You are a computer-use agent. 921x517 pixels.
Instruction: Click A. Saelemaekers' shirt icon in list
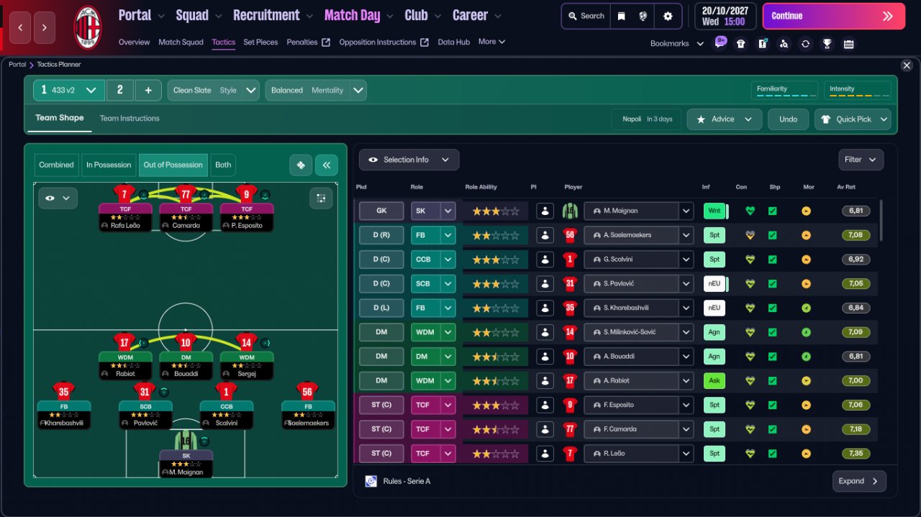coord(570,235)
